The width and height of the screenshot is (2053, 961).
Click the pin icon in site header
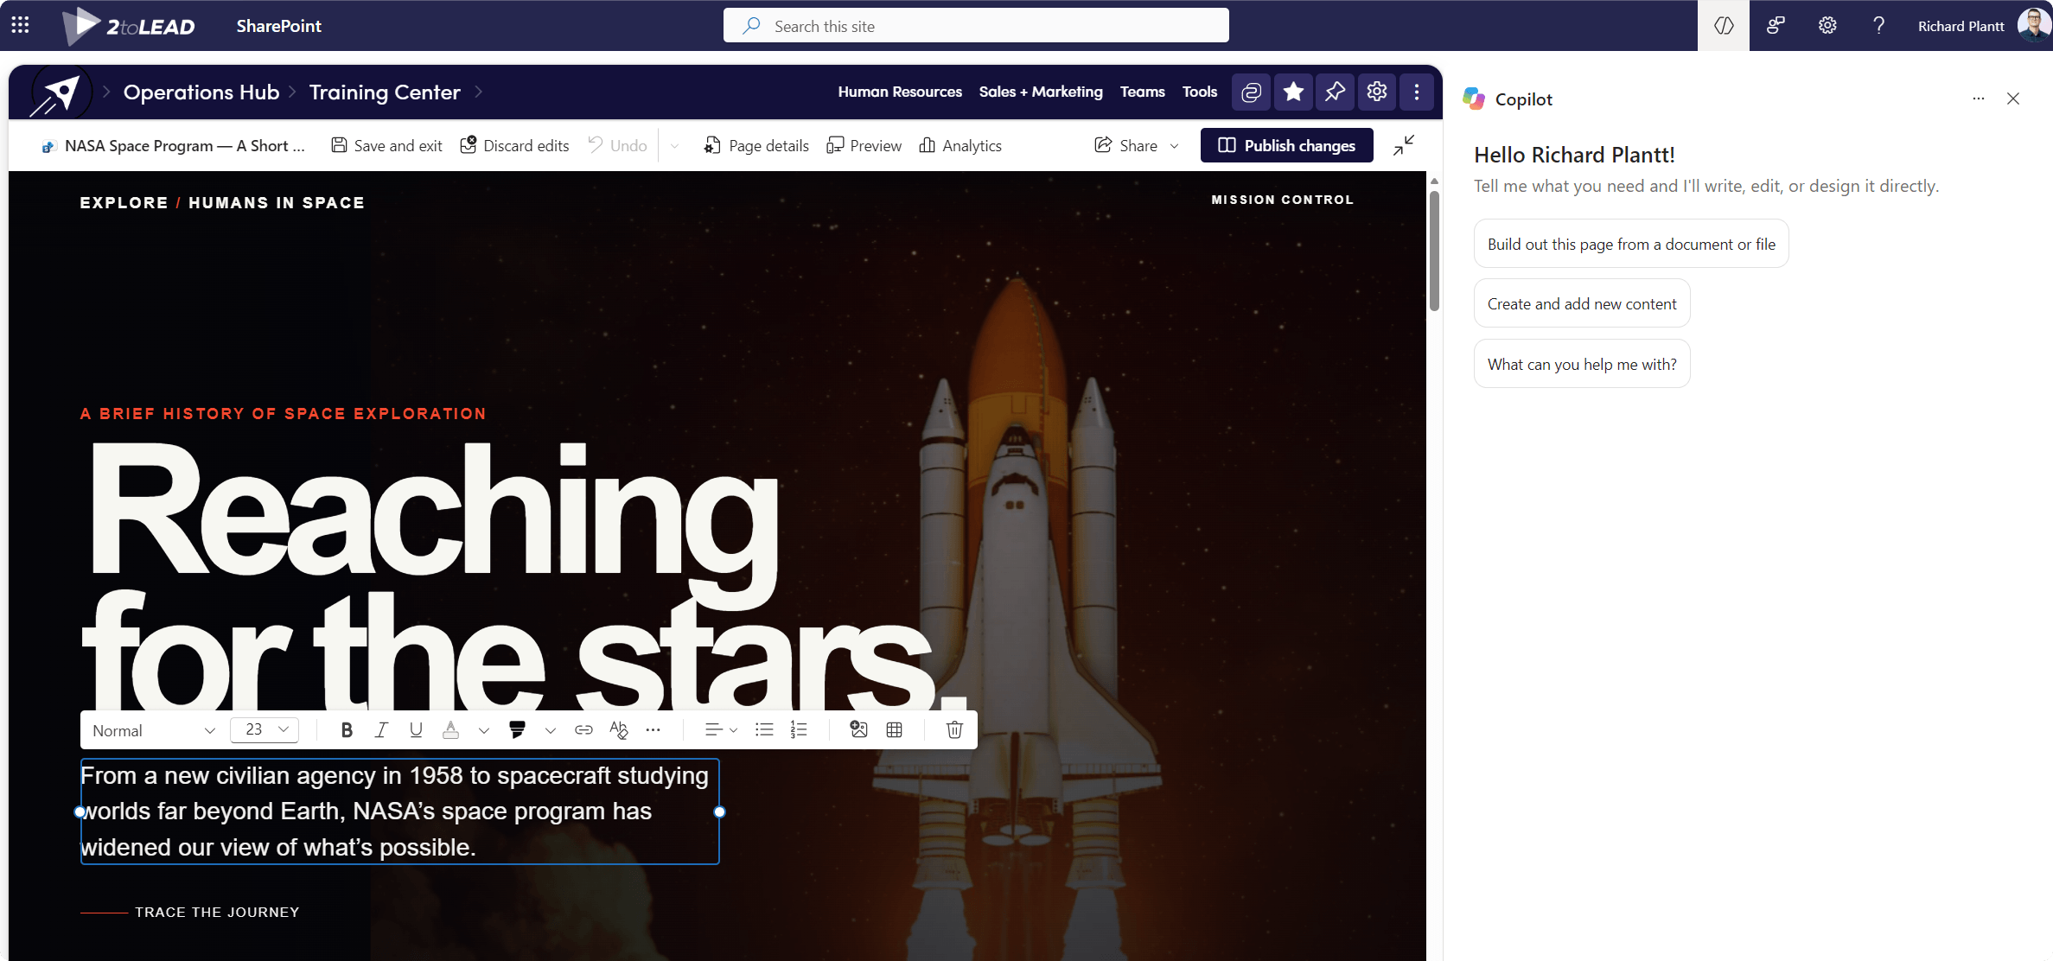coord(1335,92)
